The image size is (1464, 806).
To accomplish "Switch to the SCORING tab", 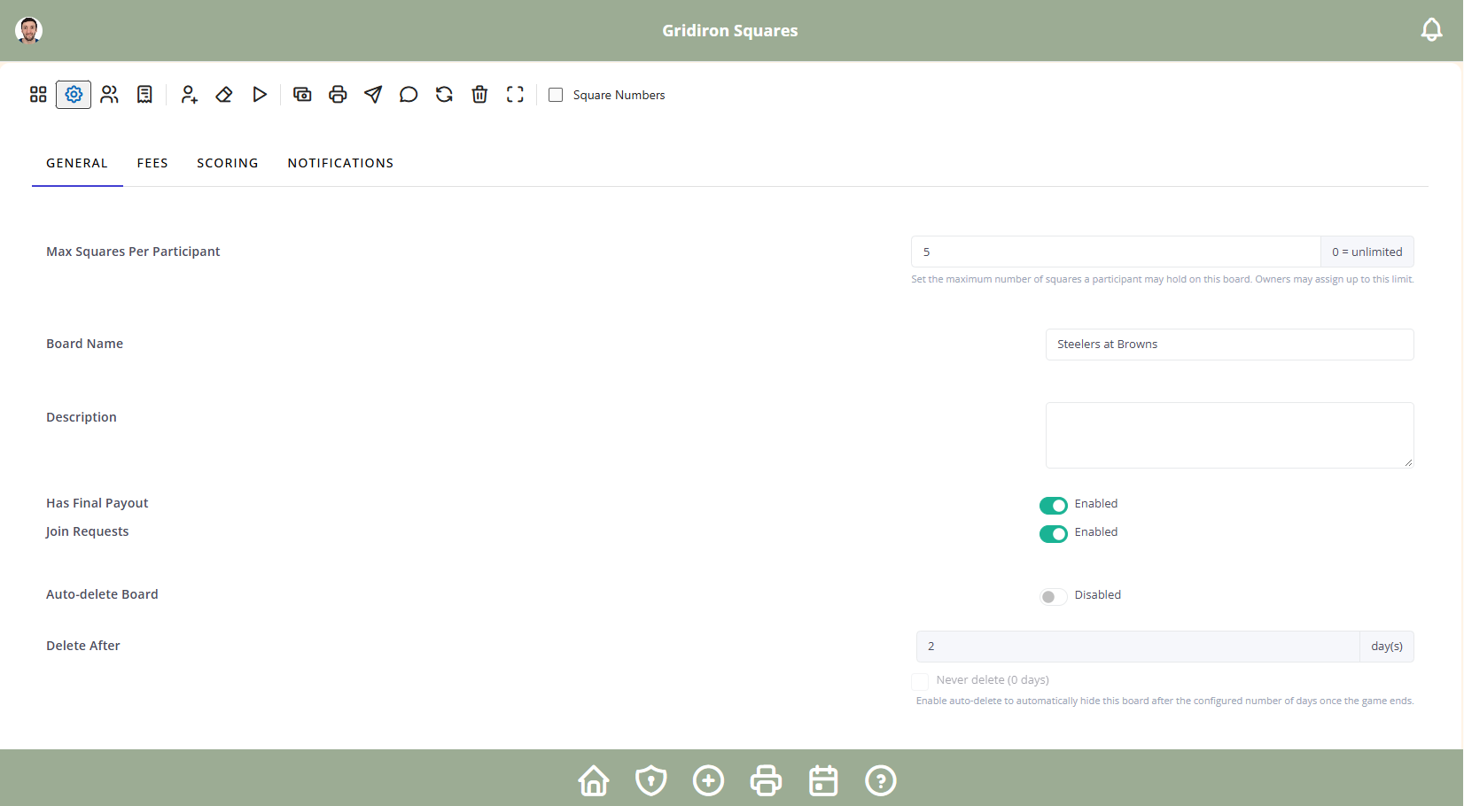I will click(x=228, y=163).
